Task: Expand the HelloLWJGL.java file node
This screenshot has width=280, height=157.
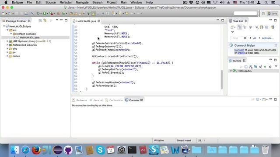Action: coord(14,38)
